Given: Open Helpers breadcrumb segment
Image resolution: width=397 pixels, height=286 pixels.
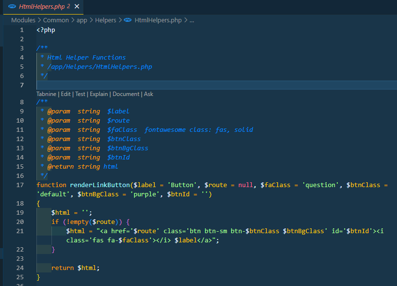Looking at the screenshot, I should click(106, 20).
